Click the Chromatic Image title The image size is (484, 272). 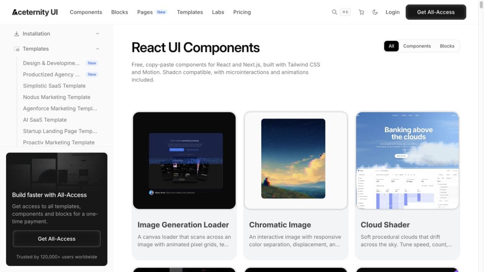(x=280, y=225)
